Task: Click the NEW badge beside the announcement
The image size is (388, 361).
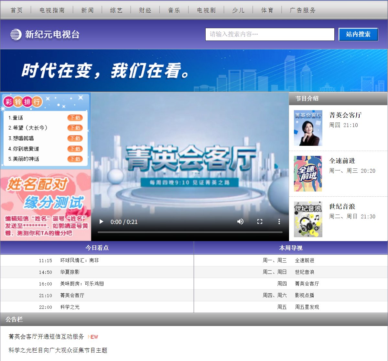Action: (93, 337)
